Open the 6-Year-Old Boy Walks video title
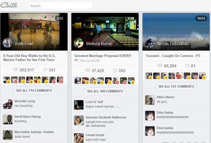The height and width of the screenshot is (143, 211). point(29,58)
